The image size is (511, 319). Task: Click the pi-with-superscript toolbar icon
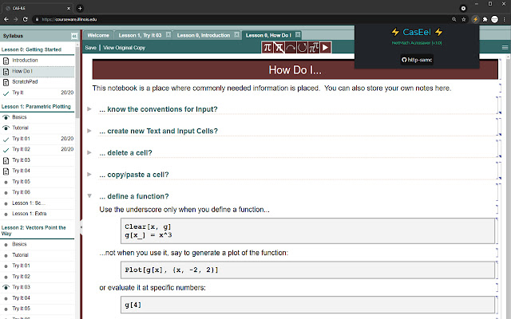pyautogui.click(x=314, y=48)
